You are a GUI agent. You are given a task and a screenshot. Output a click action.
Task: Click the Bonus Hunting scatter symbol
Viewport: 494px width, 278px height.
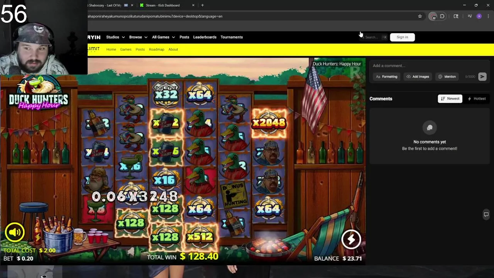point(235,195)
